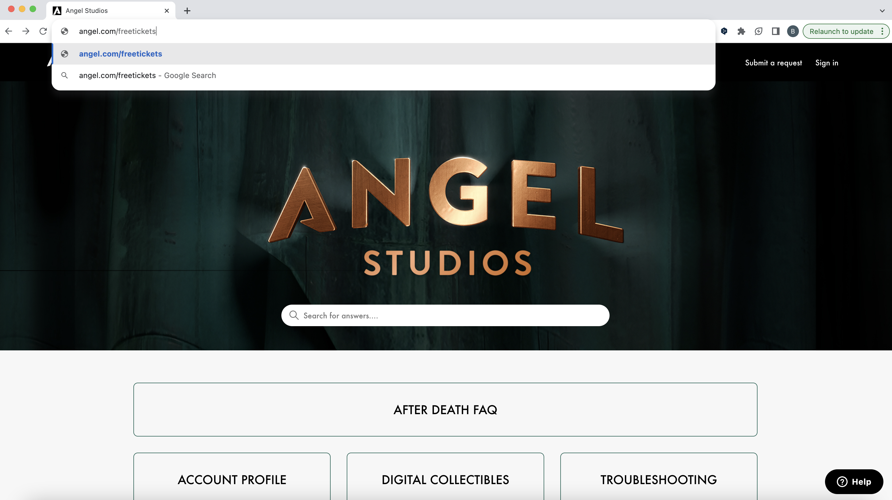The image size is (892, 500).
Task: Click Relaunch to update button
Action: tap(841, 31)
